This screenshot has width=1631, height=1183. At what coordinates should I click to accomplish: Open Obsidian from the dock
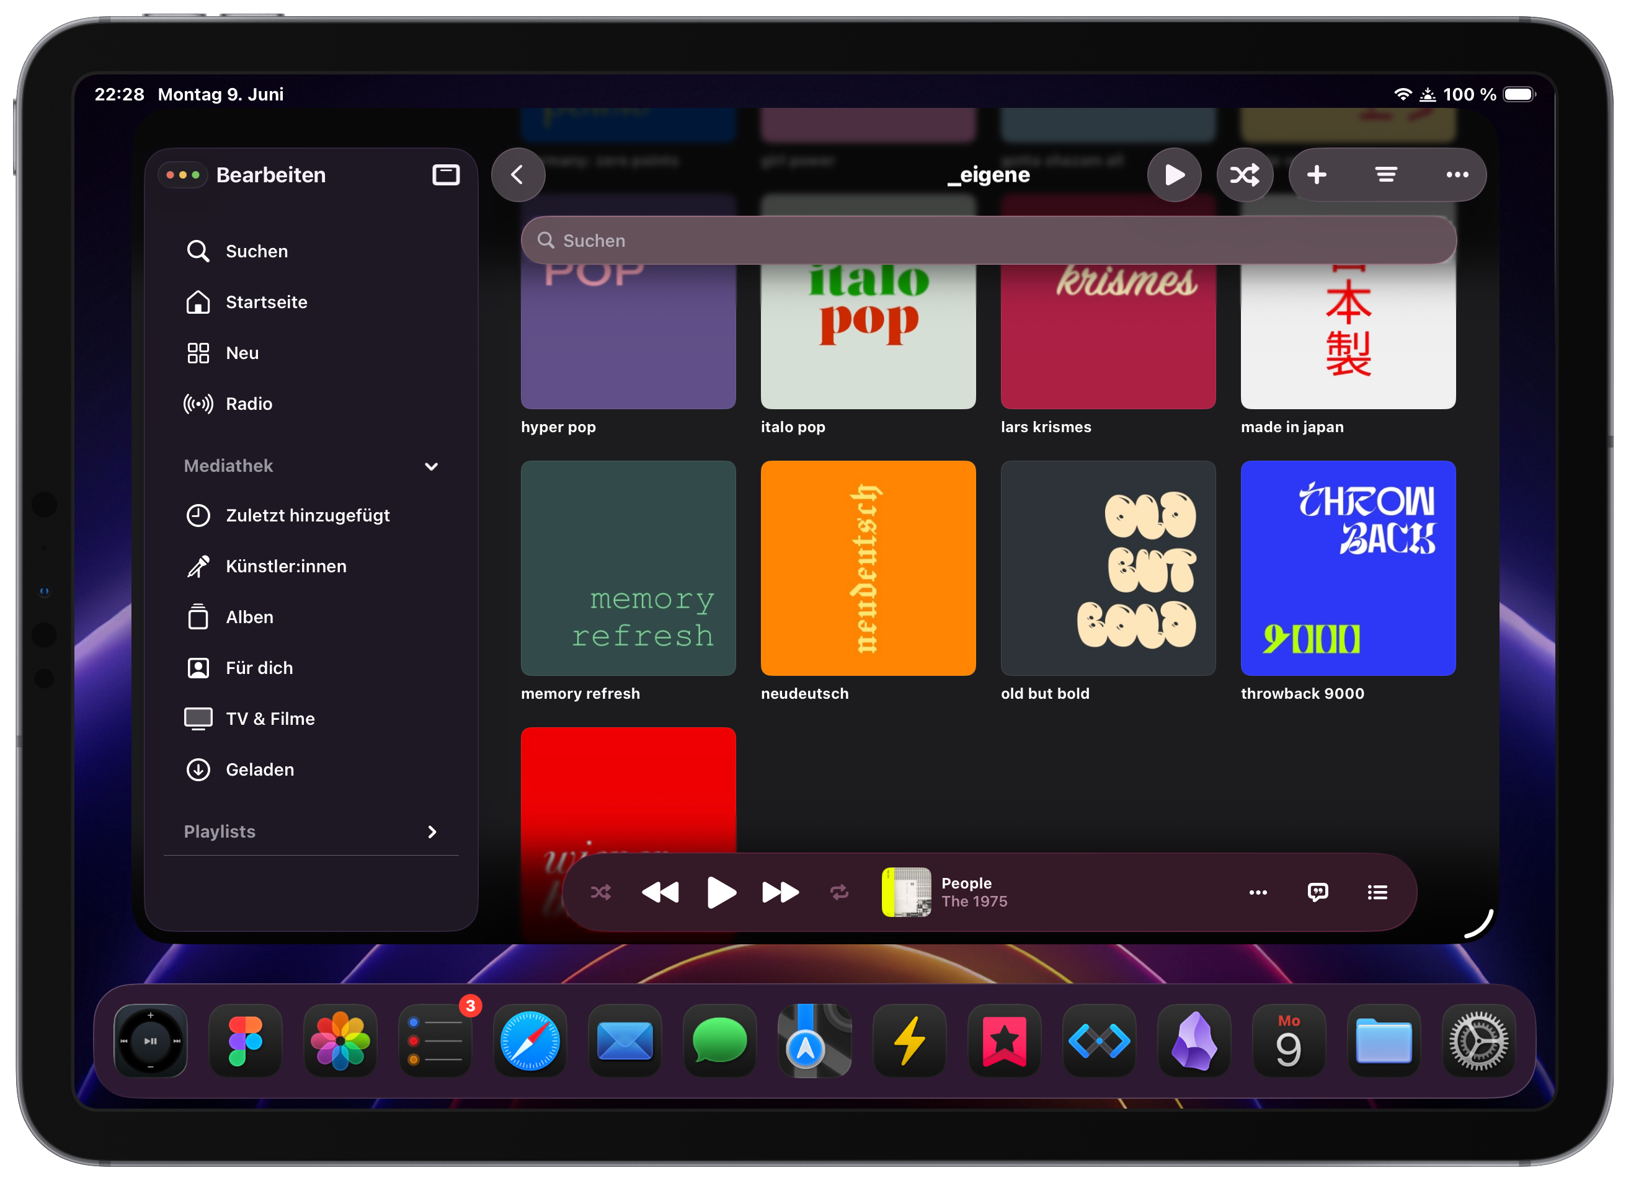[1194, 1040]
